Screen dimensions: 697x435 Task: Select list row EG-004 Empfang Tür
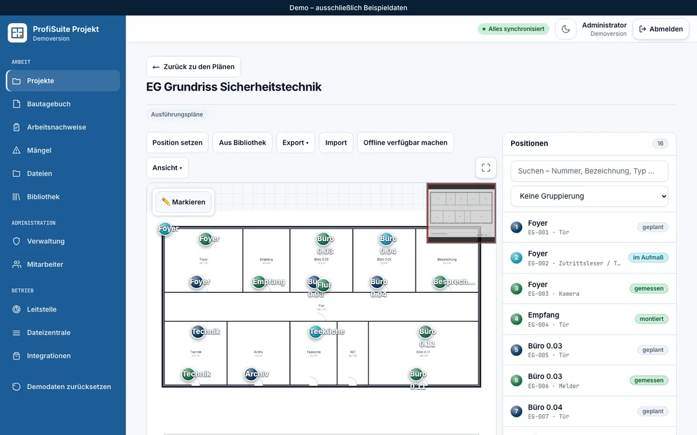(x=589, y=319)
